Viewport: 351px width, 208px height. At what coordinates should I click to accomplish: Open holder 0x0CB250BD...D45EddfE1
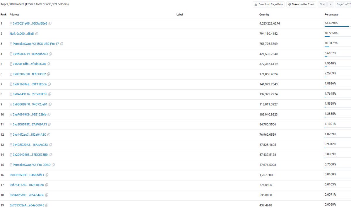pos(27,175)
